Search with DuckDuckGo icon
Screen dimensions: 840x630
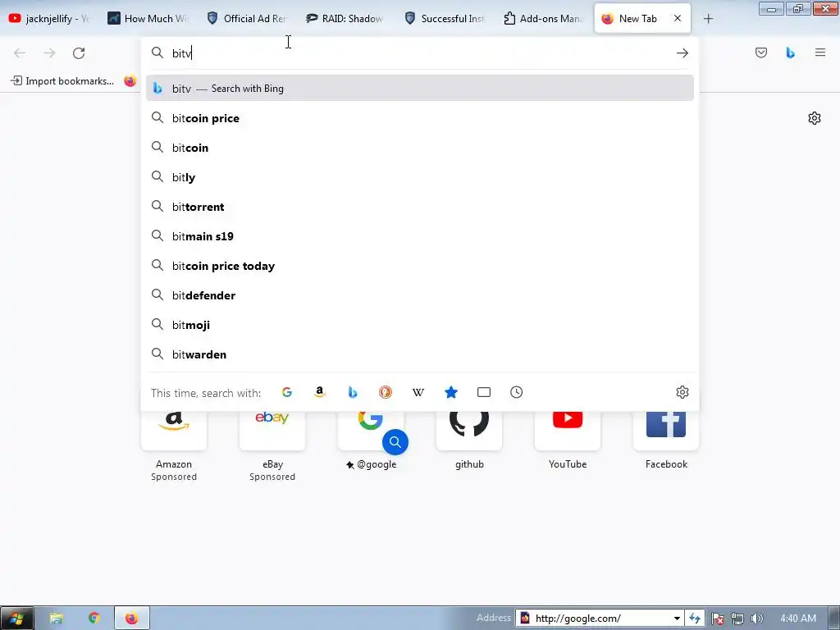click(x=386, y=392)
